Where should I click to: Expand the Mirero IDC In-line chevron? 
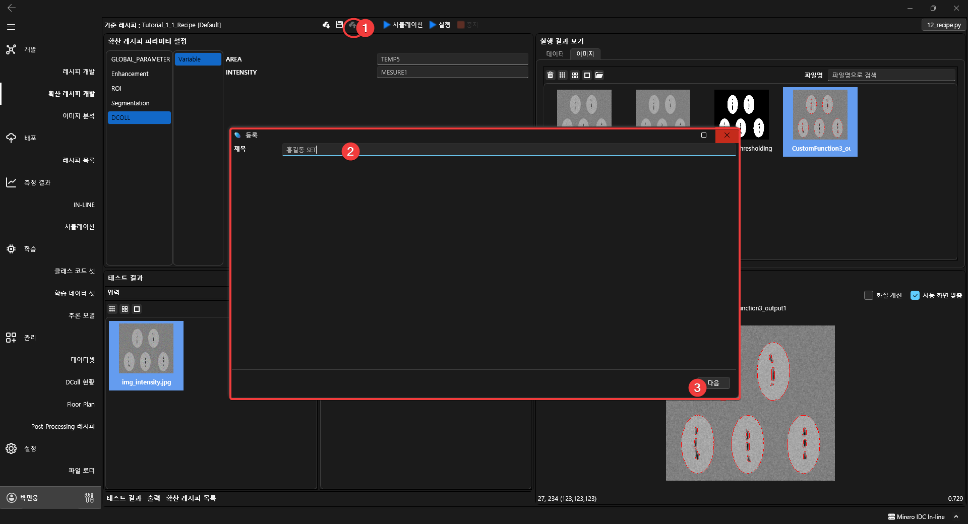(956, 516)
